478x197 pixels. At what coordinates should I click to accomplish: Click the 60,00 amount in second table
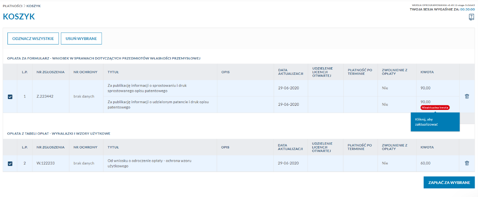(426, 163)
